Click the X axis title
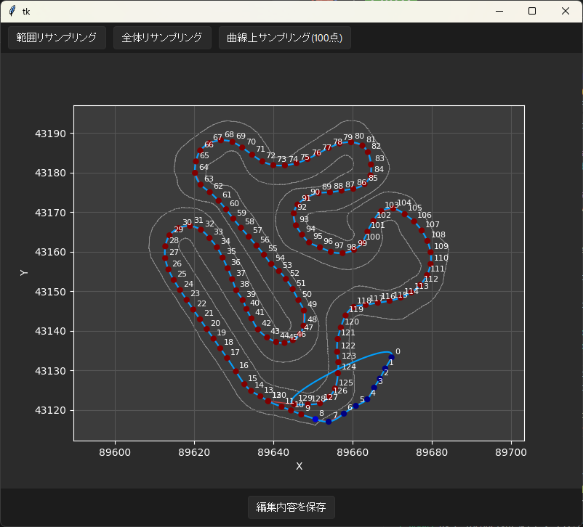 point(299,467)
